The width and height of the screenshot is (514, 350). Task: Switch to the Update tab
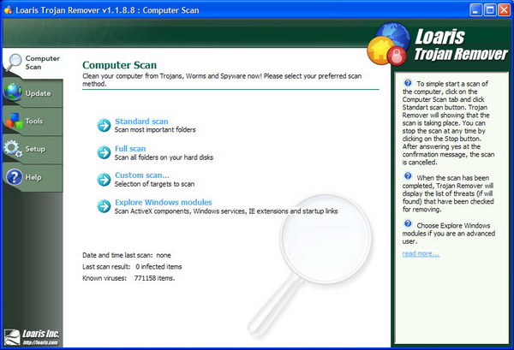click(x=38, y=93)
